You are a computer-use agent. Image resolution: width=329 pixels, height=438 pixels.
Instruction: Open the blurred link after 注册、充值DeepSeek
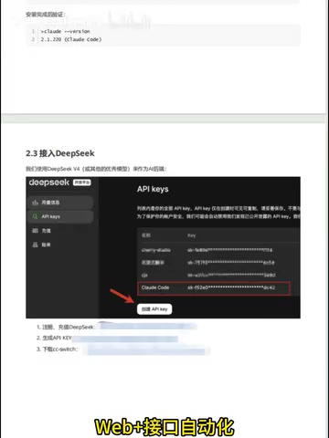click(x=148, y=327)
